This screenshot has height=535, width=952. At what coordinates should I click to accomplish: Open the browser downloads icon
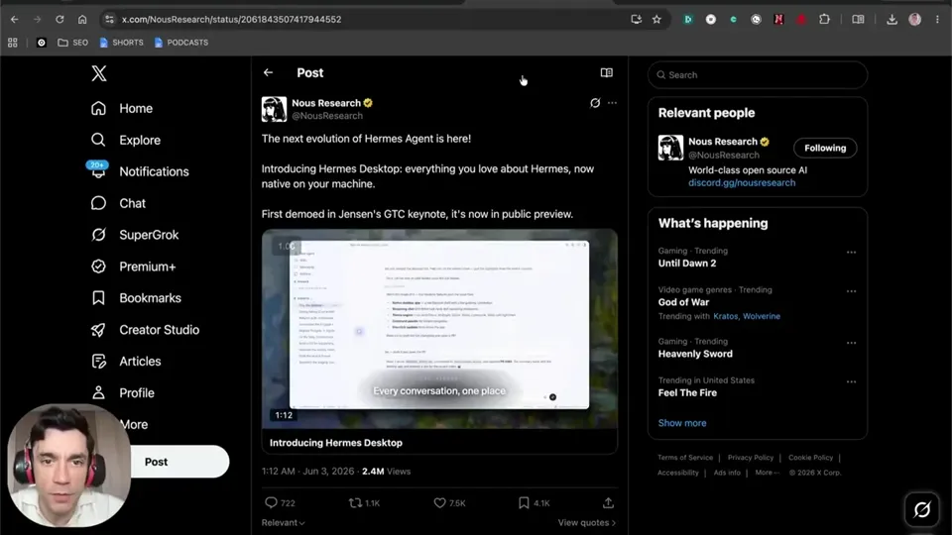pos(892,20)
